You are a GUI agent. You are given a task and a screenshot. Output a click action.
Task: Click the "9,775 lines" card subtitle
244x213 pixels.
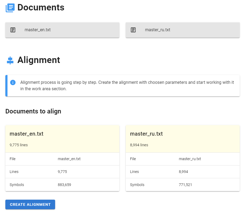click(x=19, y=145)
